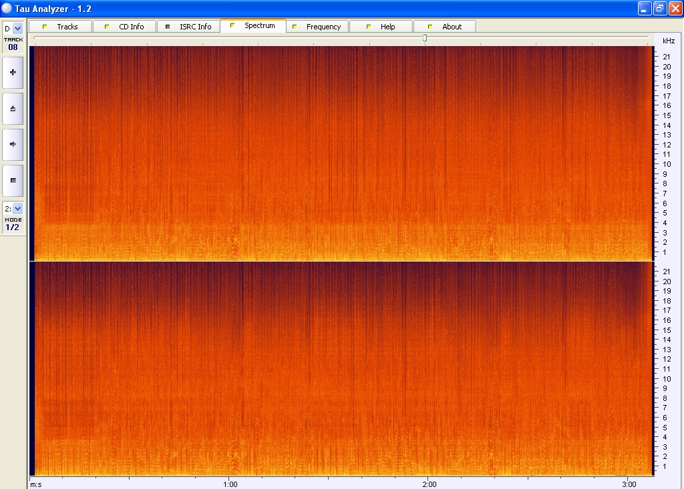Switch to the Tracks tab
This screenshot has width=684, height=489.
60,27
